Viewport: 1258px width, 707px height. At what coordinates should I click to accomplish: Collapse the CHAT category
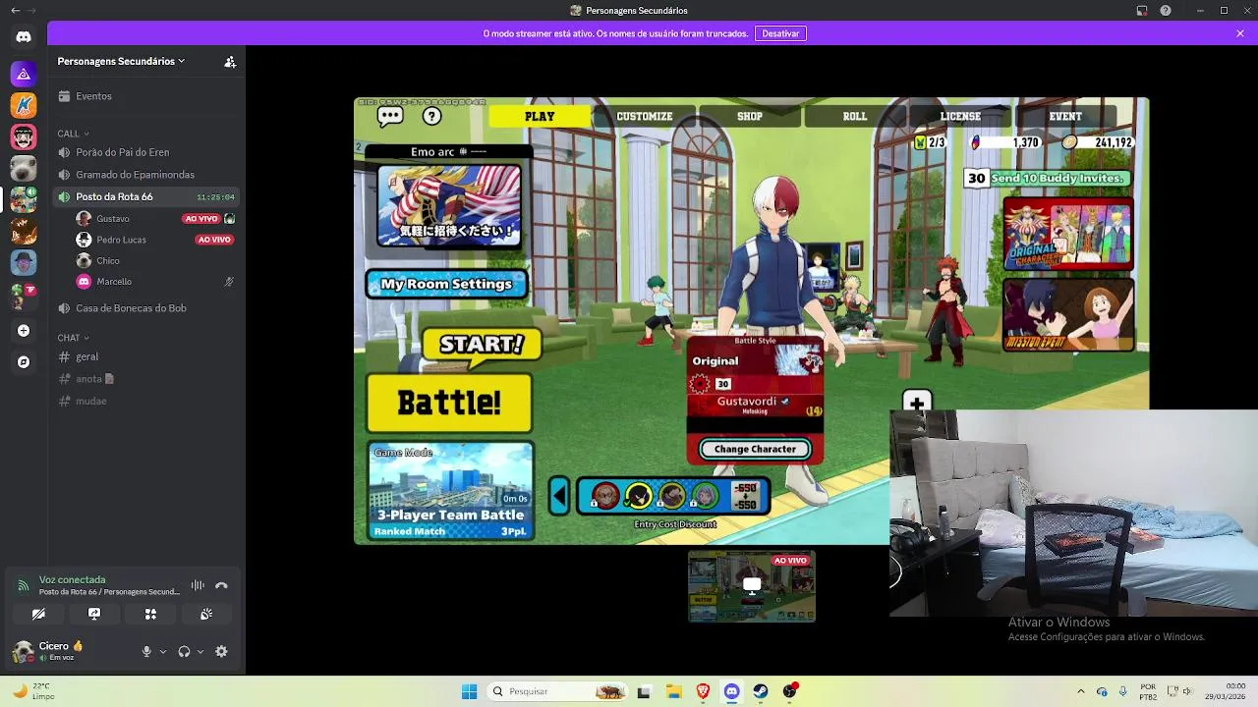pos(73,338)
